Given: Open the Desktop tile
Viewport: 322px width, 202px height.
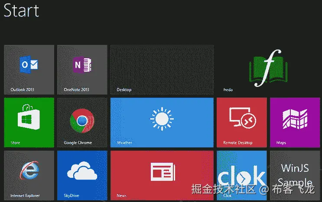Looking at the screenshot, I should coord(162,70).
